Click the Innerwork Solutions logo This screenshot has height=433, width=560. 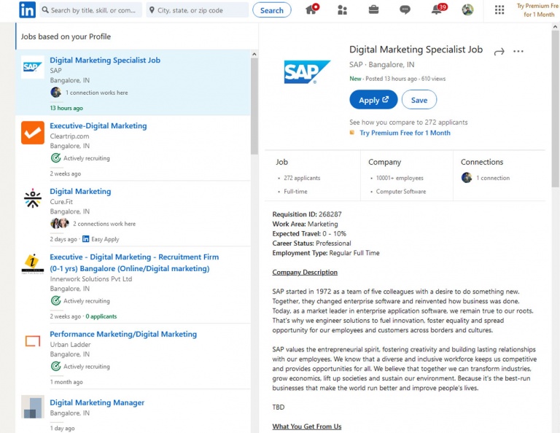tap(33, 264)
